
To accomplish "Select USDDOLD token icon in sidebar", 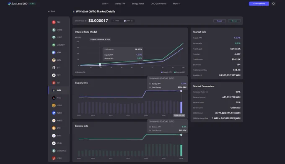I will [54, 151].
